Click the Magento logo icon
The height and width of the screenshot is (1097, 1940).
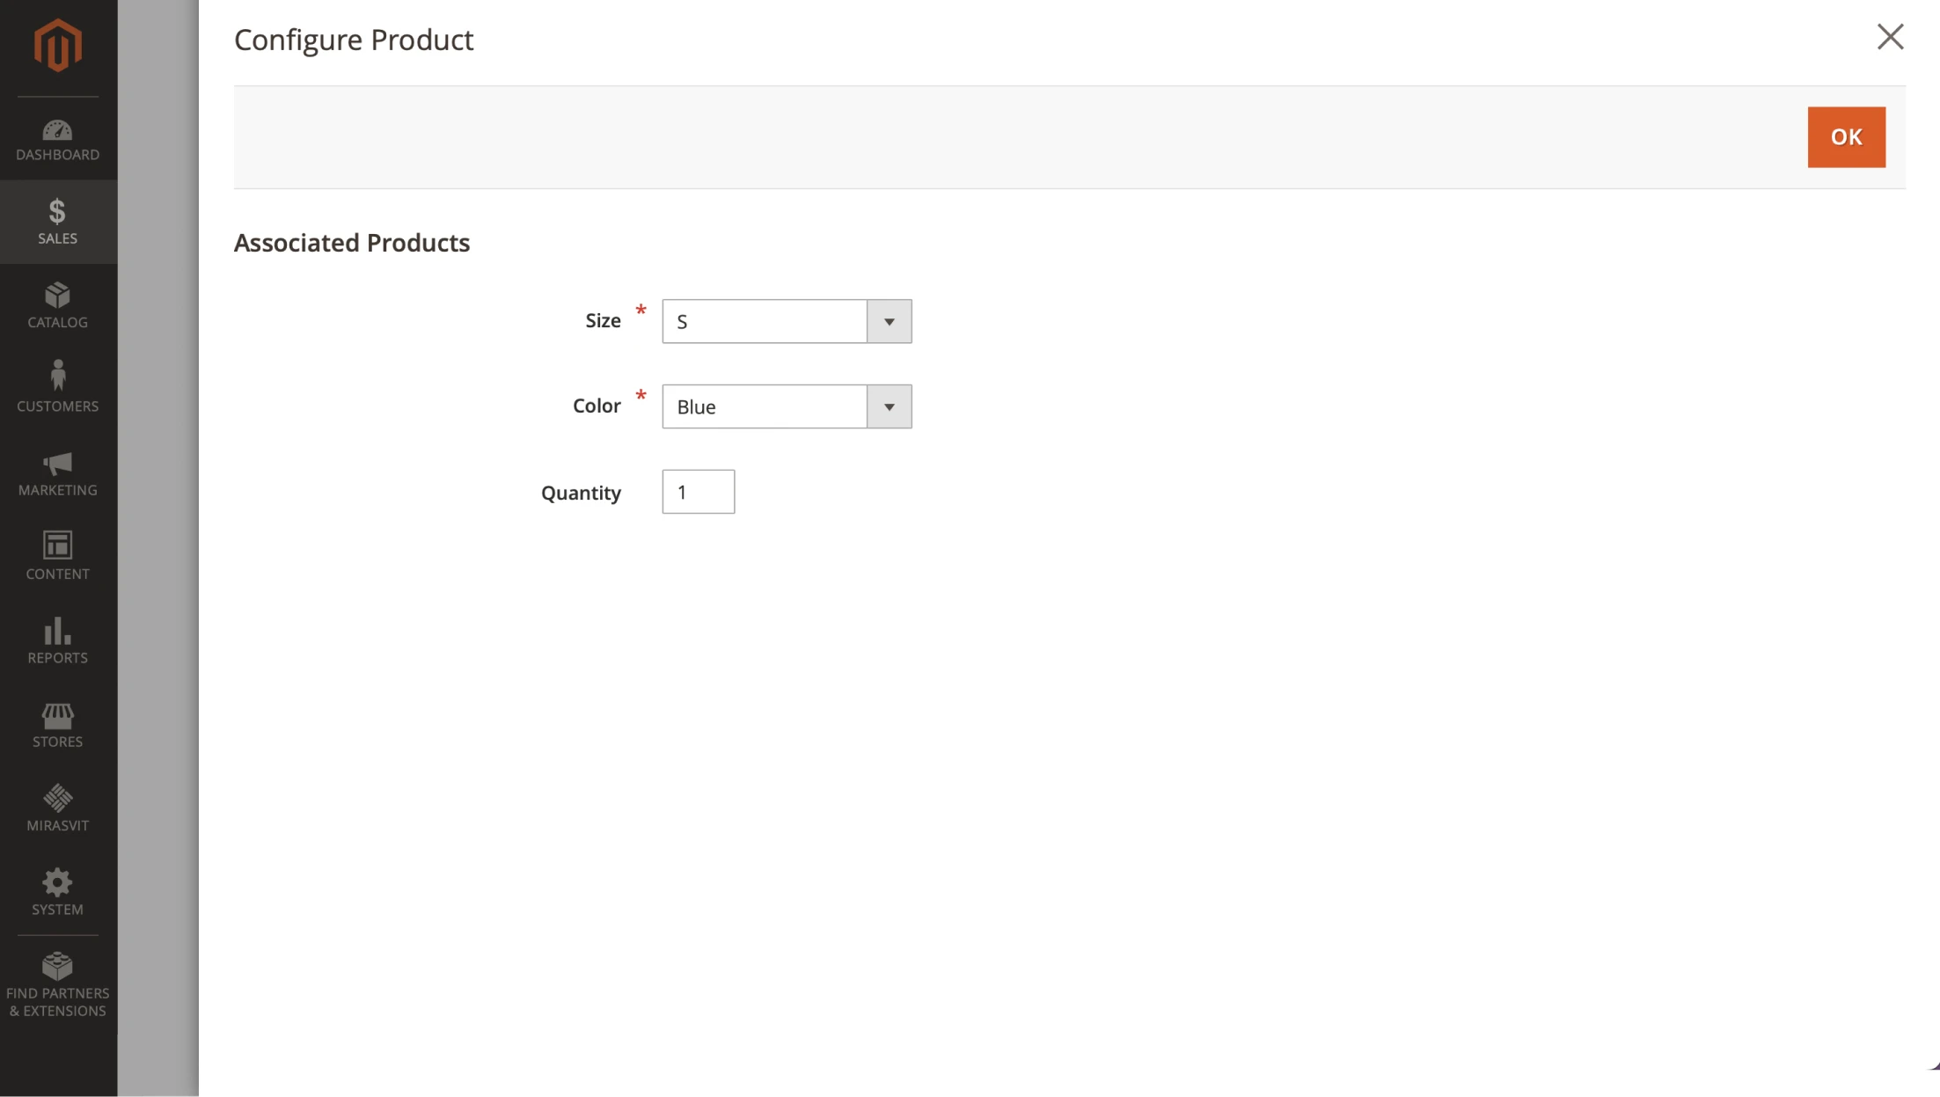[x=58, y=46]
